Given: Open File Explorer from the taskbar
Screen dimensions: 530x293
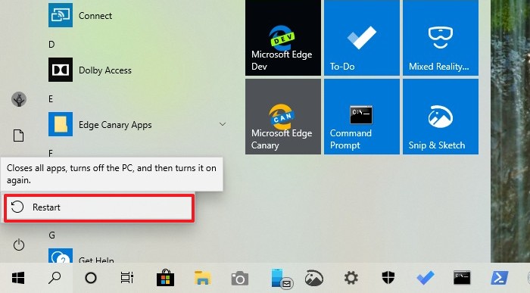Looking at the screenshot, I should click(x=202, y=278).
